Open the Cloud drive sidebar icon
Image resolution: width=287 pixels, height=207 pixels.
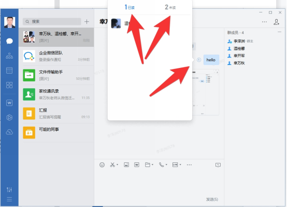[x=9, y=132]
